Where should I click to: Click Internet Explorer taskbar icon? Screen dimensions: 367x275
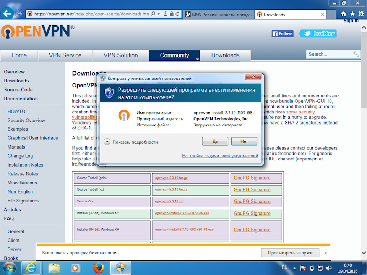point(31,268)
